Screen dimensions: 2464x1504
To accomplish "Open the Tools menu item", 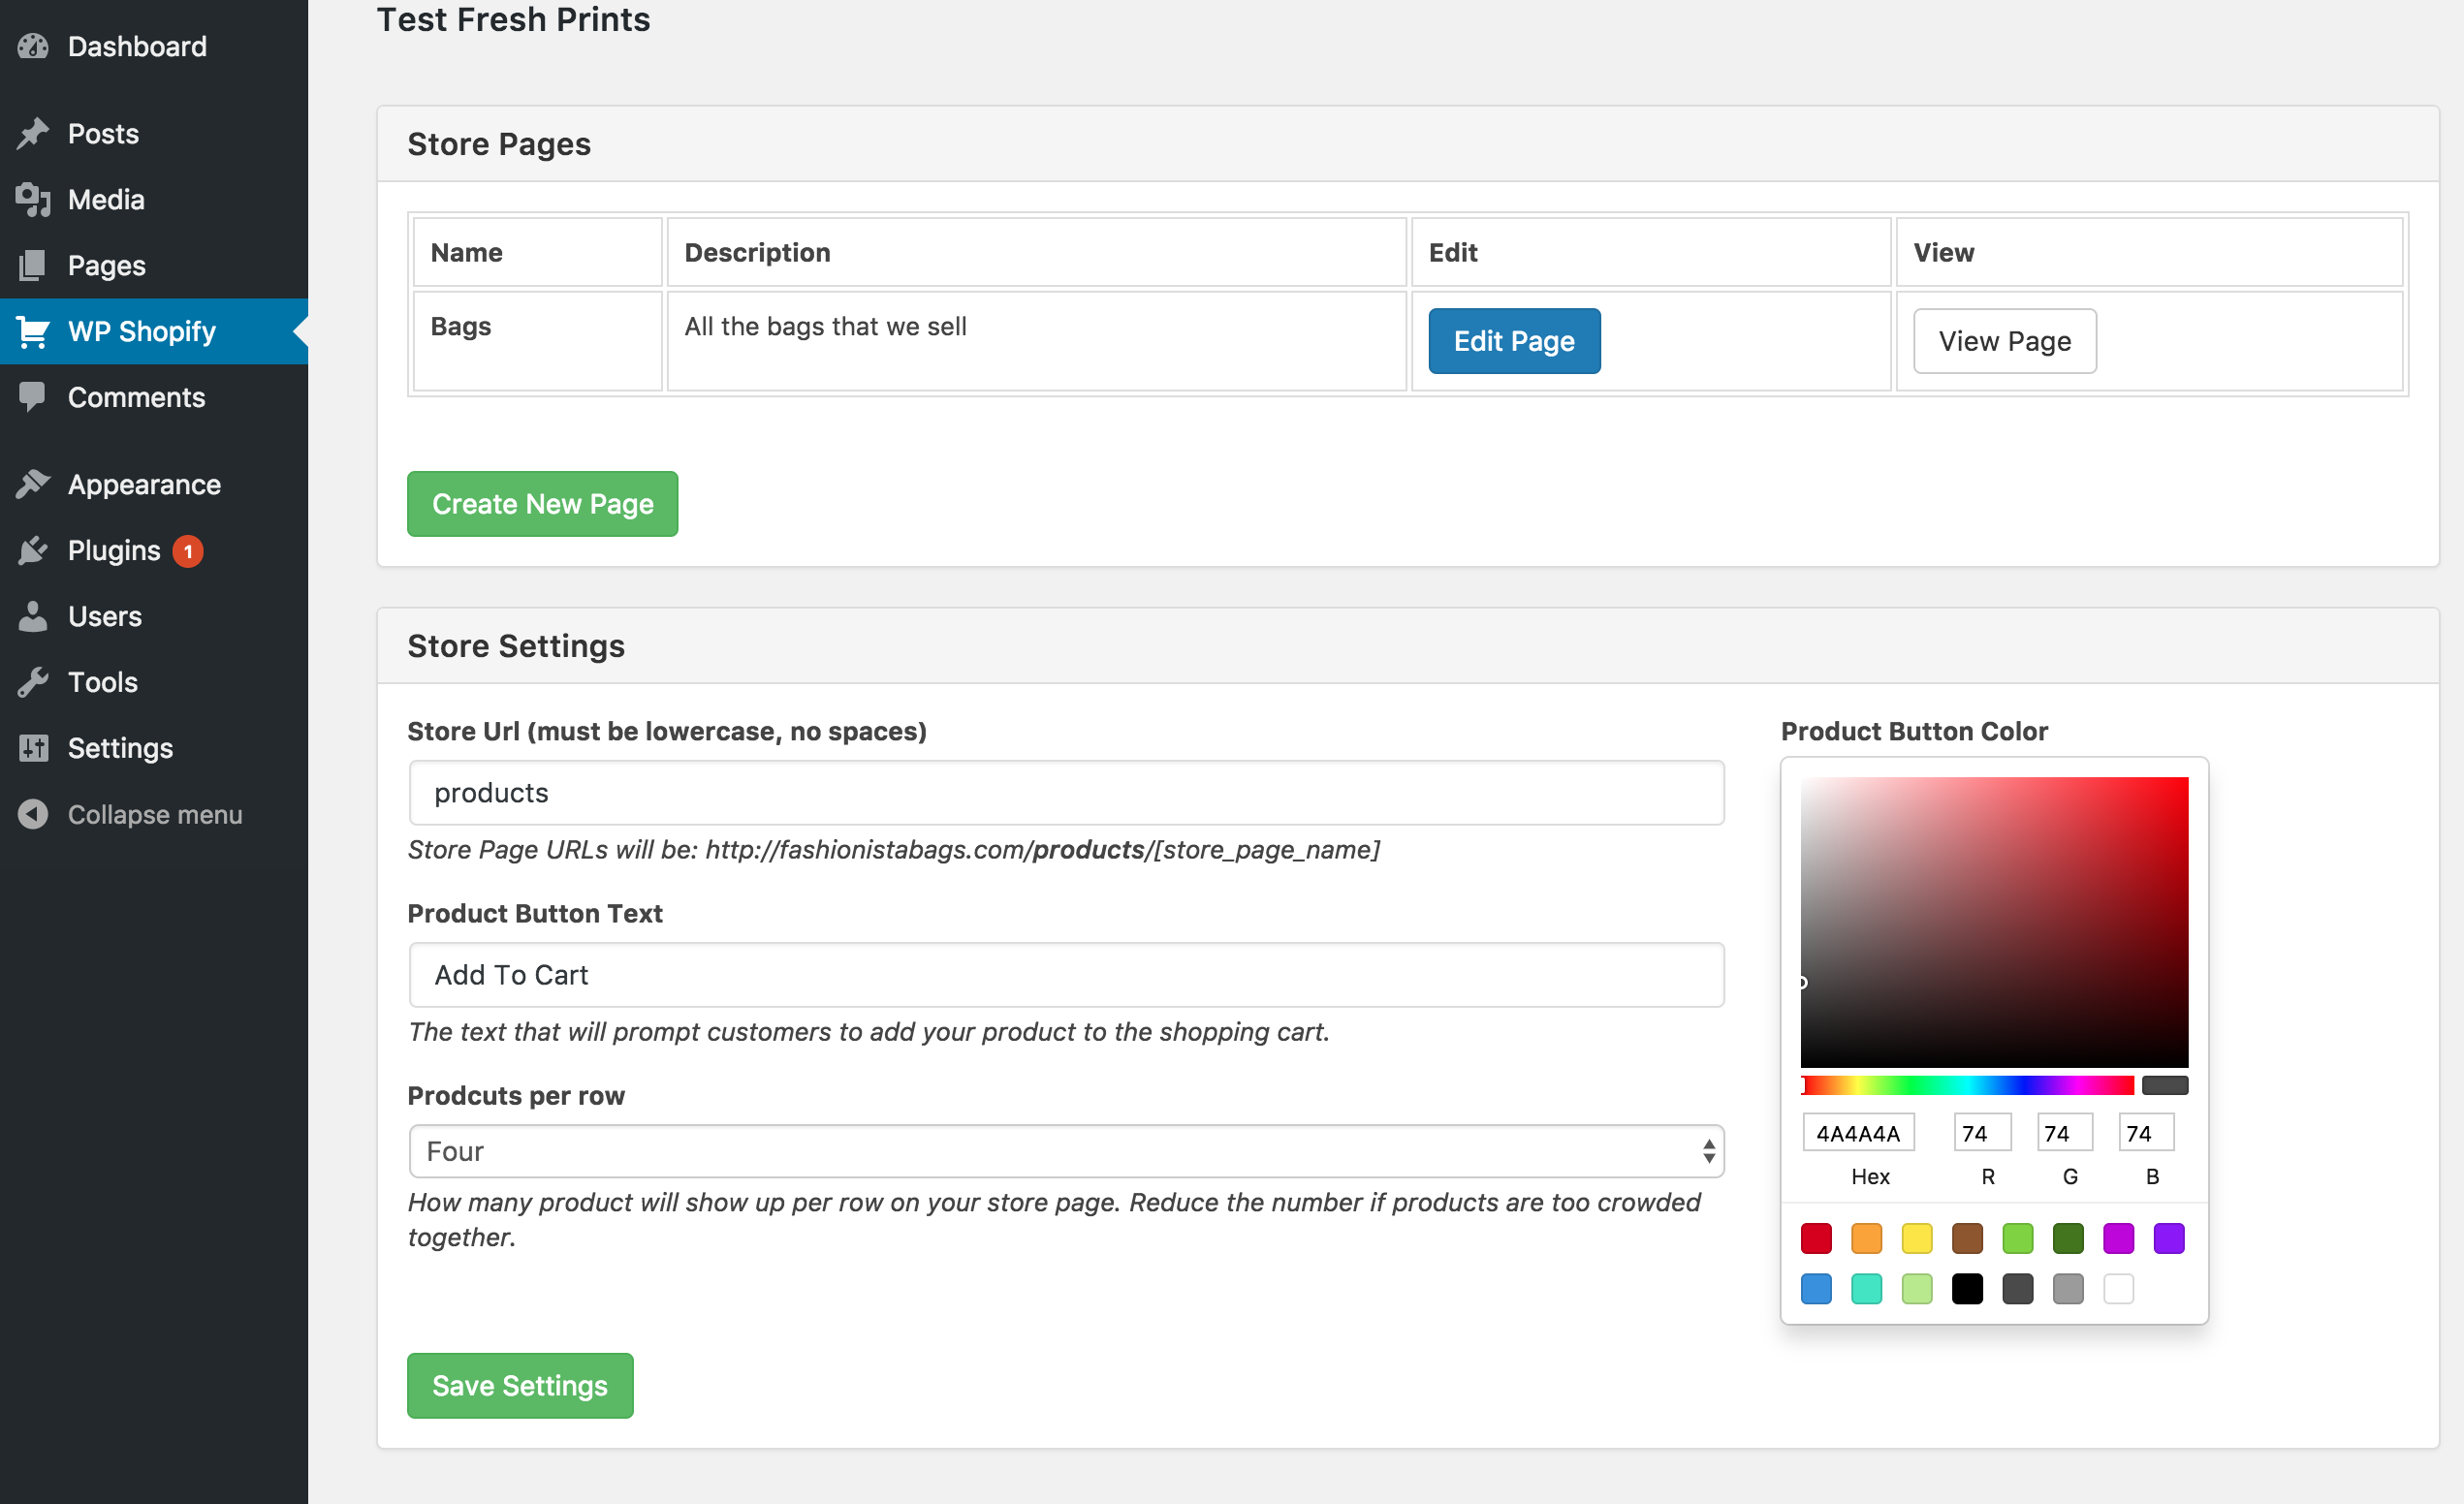I will coord(102,682).
